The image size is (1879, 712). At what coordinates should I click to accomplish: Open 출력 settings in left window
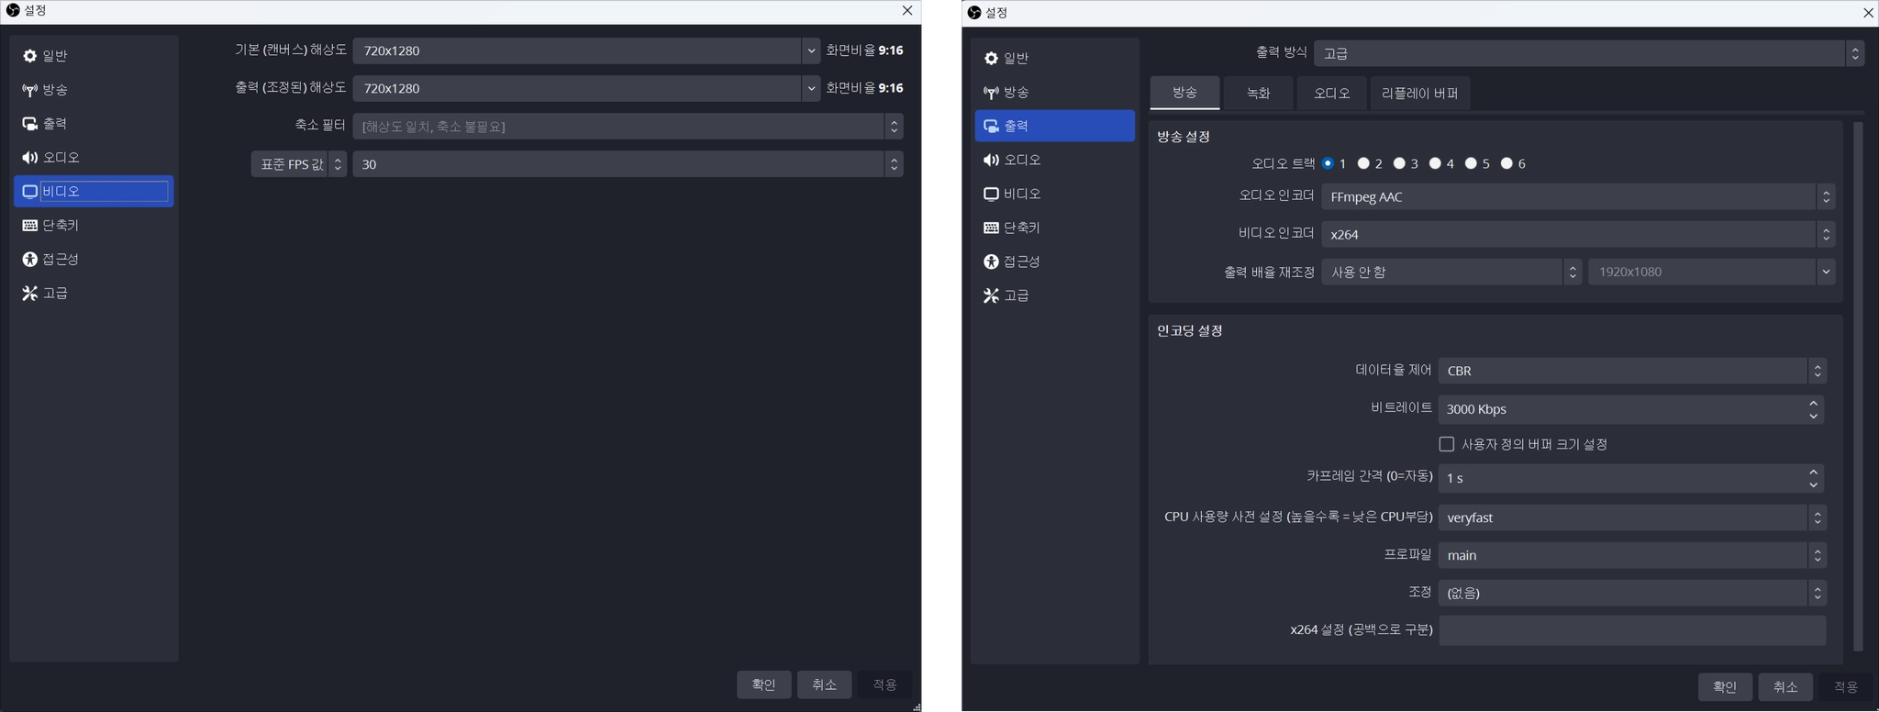94,124
